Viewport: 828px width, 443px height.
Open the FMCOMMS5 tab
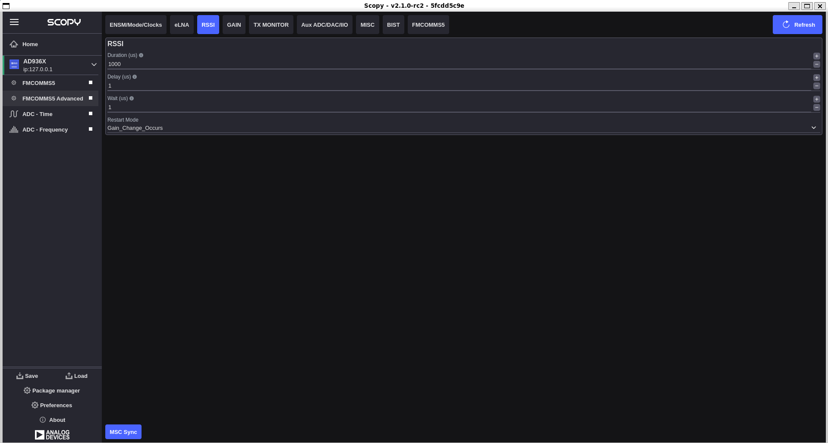[x=428, y=25]
